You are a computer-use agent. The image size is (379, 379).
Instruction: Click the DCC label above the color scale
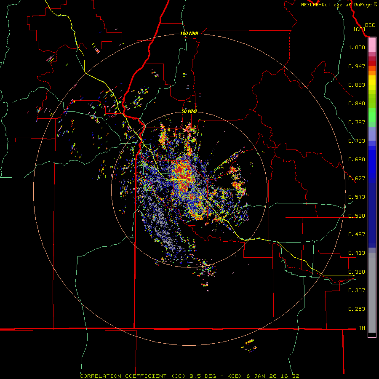coord(370,25)
